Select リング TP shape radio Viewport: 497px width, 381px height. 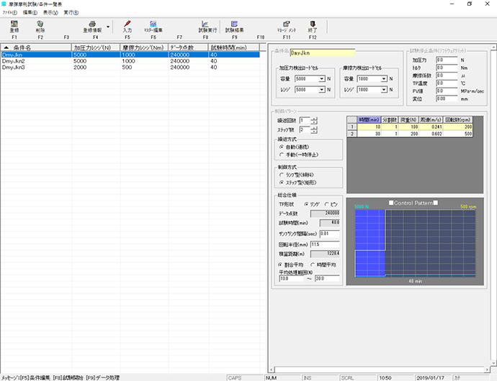pos(306,204)
